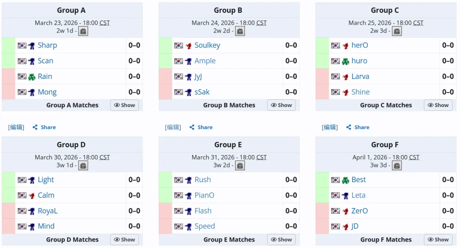Click the Terran race icon beside Flash
Image resolution: width=460 pixels, height=248 pixels.
click(188, 211)
